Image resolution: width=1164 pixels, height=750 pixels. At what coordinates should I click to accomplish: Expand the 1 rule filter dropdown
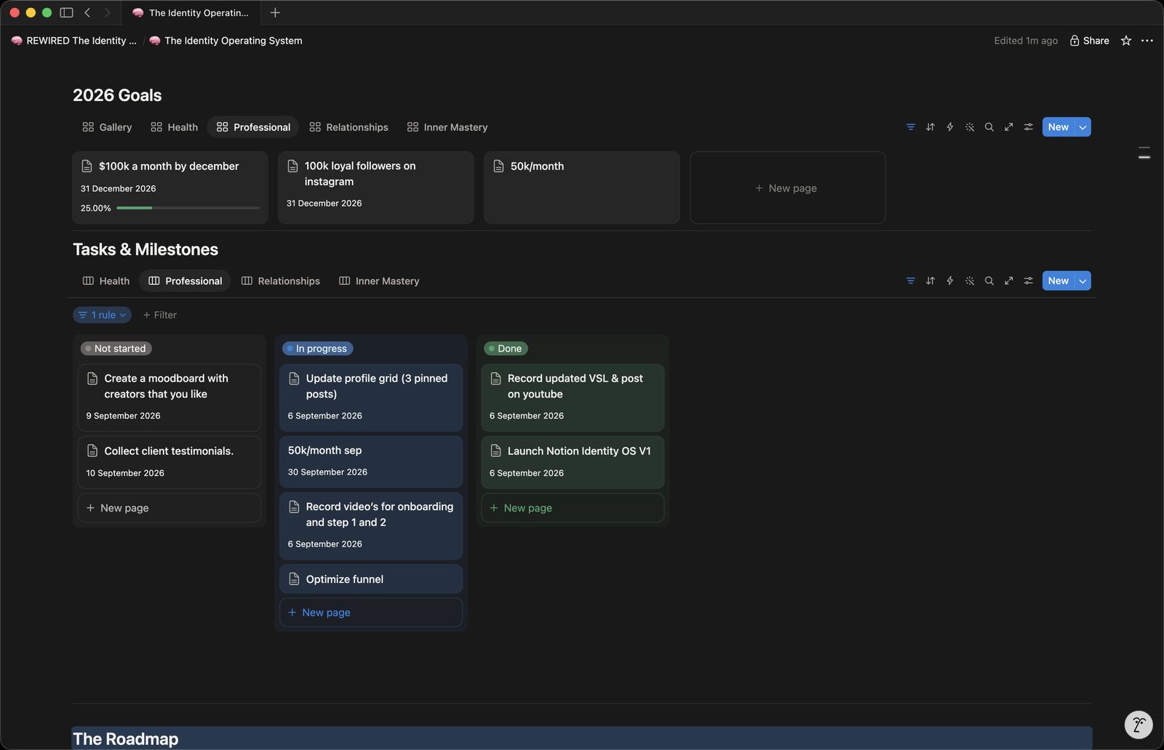[x=103, y=315]
